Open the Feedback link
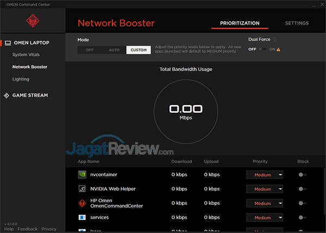Viewport: 326px width, 233px height. point(28,229)
